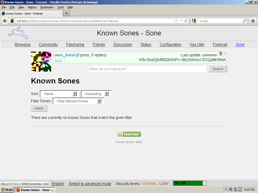Screen dimensions: 258x193
Task: Open the Filesharing menu
Action: [75, 44]
